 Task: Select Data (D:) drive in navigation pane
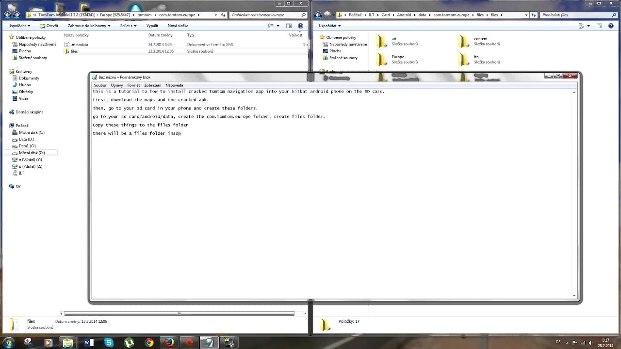pyautogui.click(x=26, y=139)
